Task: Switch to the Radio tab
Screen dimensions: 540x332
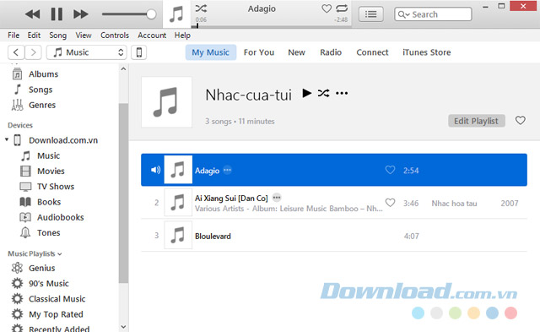Action: click(331, 52)
